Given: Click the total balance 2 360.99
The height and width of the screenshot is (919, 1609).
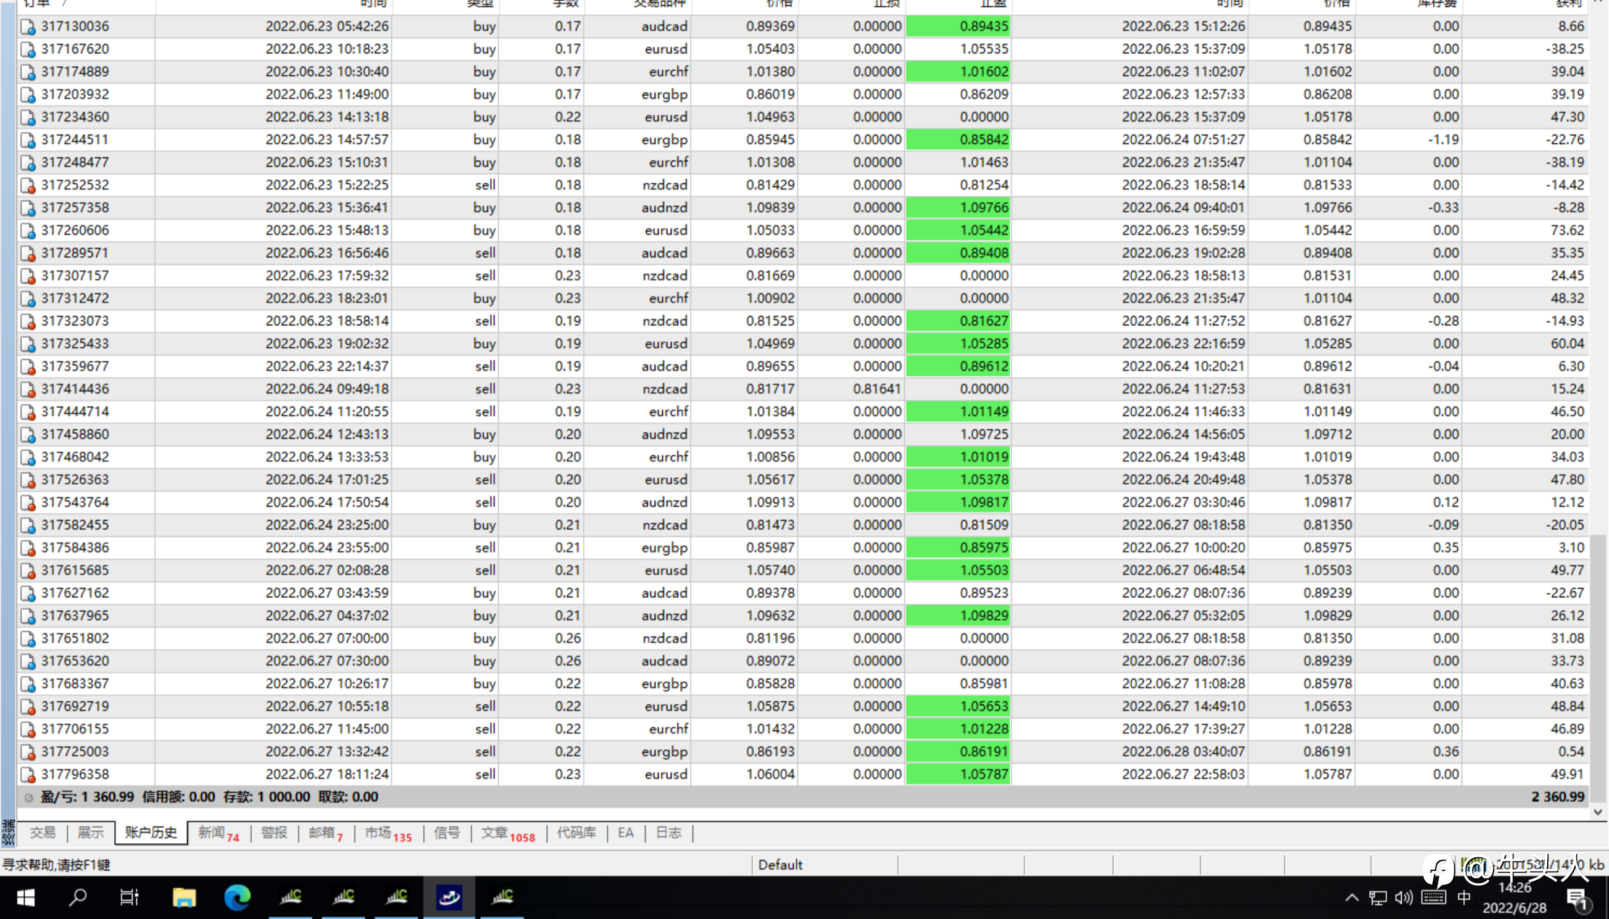Looking at the screenshot, I should [x=1558, y=798].
